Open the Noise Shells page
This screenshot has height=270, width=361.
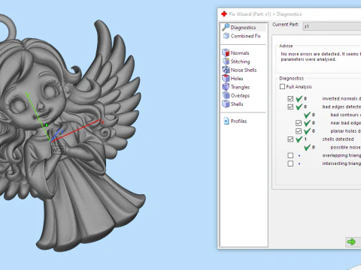tap(244, 70)
